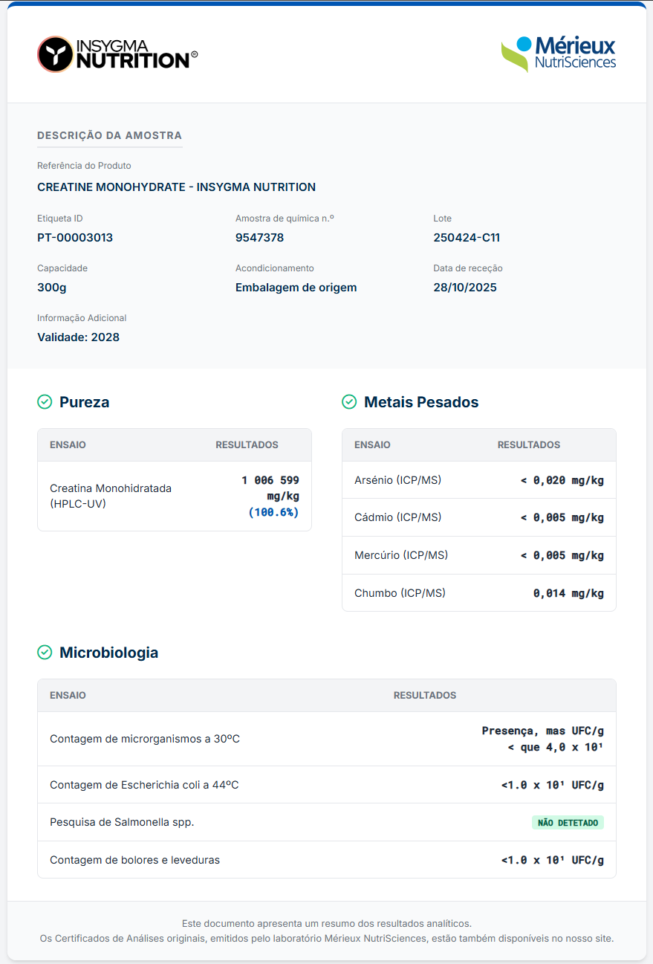Click the Descrição da Amostra heading
This screenshot has width=653, height=964.
tap(109, 135)
